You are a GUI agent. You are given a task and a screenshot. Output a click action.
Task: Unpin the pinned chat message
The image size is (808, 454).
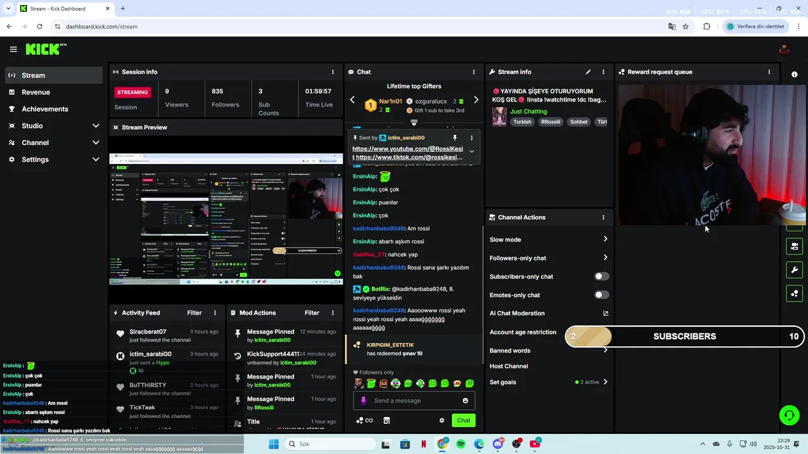point(454,137)
